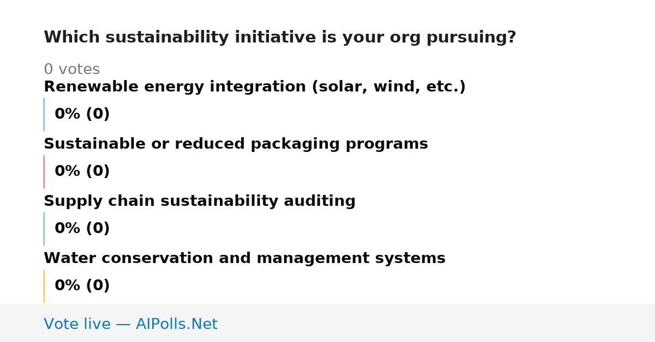Click the grey footer banner background
Viewport: 655px width, 342px height.
click(437, 323)
